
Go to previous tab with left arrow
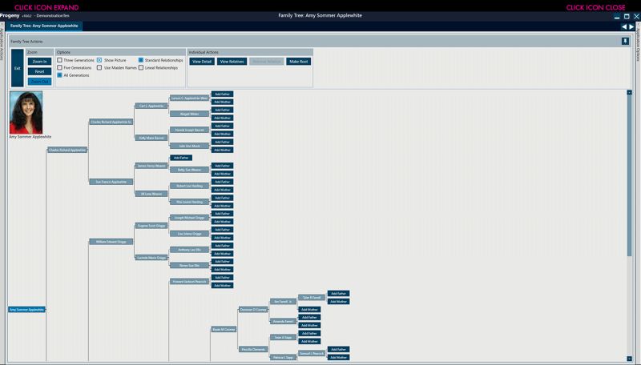624,26
